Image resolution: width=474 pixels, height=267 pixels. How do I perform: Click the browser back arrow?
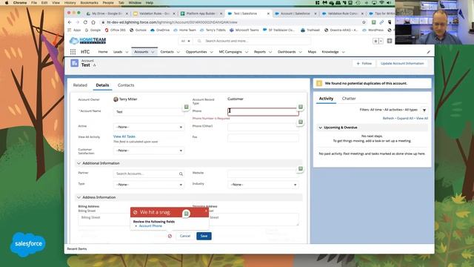70,22
